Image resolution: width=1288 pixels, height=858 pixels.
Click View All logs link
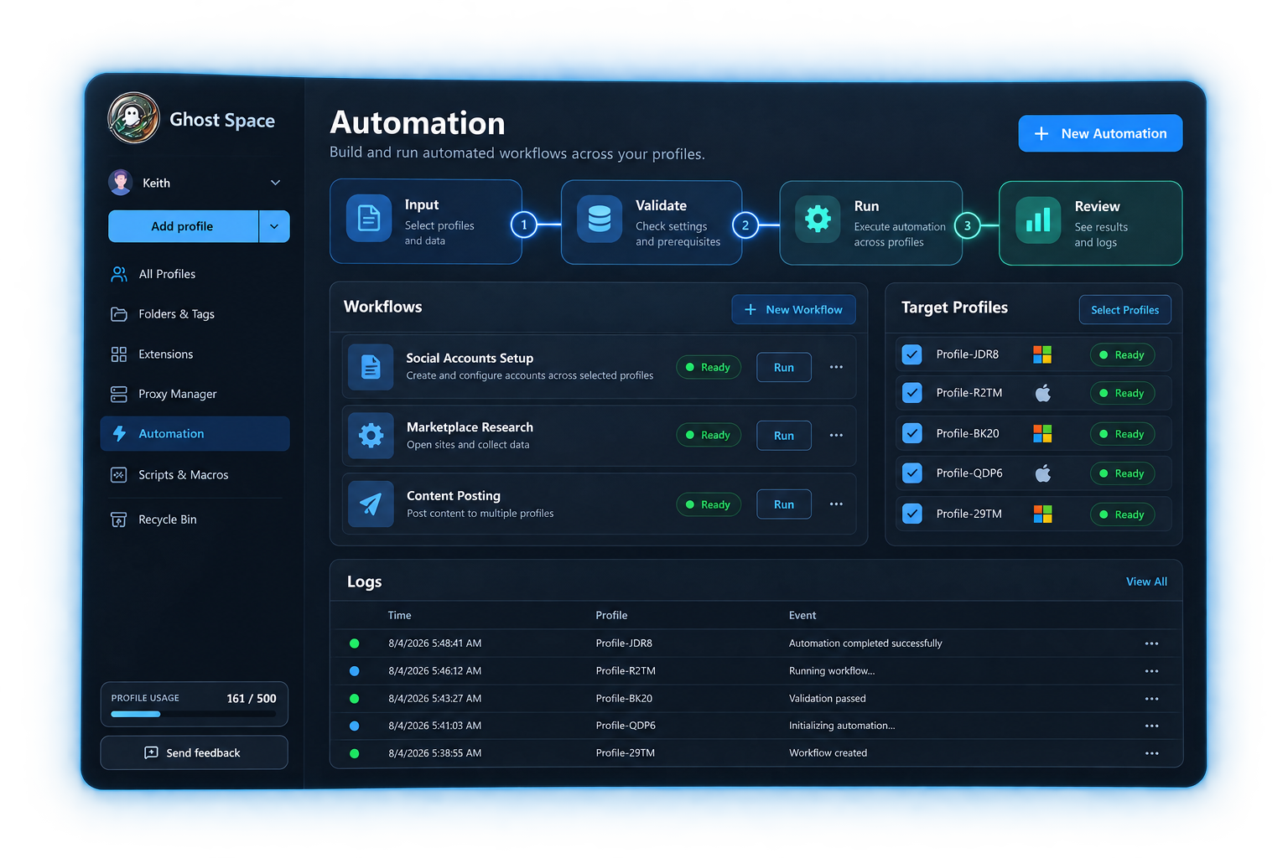coord(1146,581)
